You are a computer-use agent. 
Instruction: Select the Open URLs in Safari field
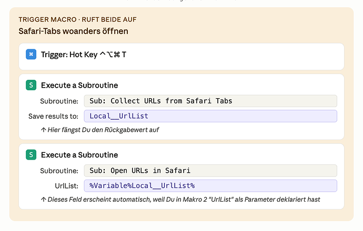[x=210, y=171]
